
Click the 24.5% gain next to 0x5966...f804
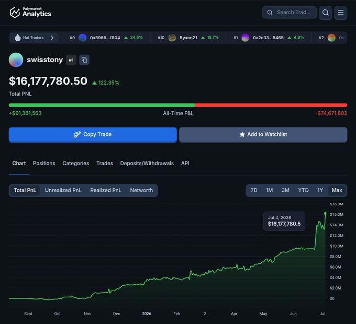[x=133, y=38]
